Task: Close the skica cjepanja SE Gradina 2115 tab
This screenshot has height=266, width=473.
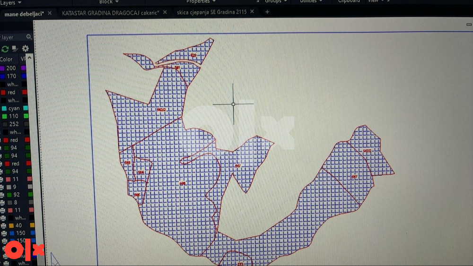Action: click(x=252, y=11)
